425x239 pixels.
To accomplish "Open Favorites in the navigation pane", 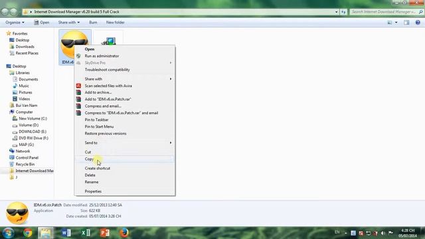I will [20, 34].
